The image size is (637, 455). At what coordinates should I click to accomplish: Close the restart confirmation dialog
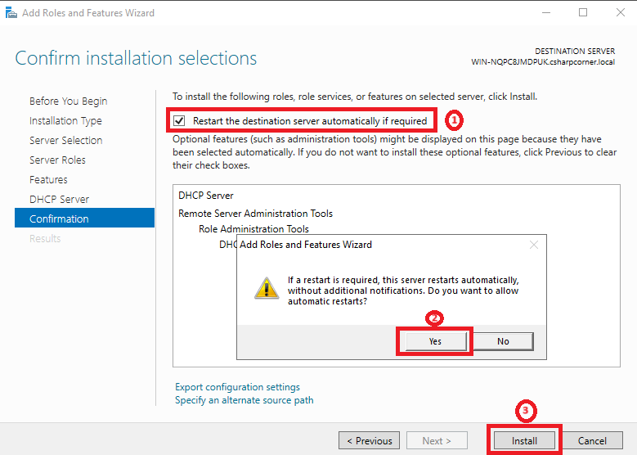(534, 245)
